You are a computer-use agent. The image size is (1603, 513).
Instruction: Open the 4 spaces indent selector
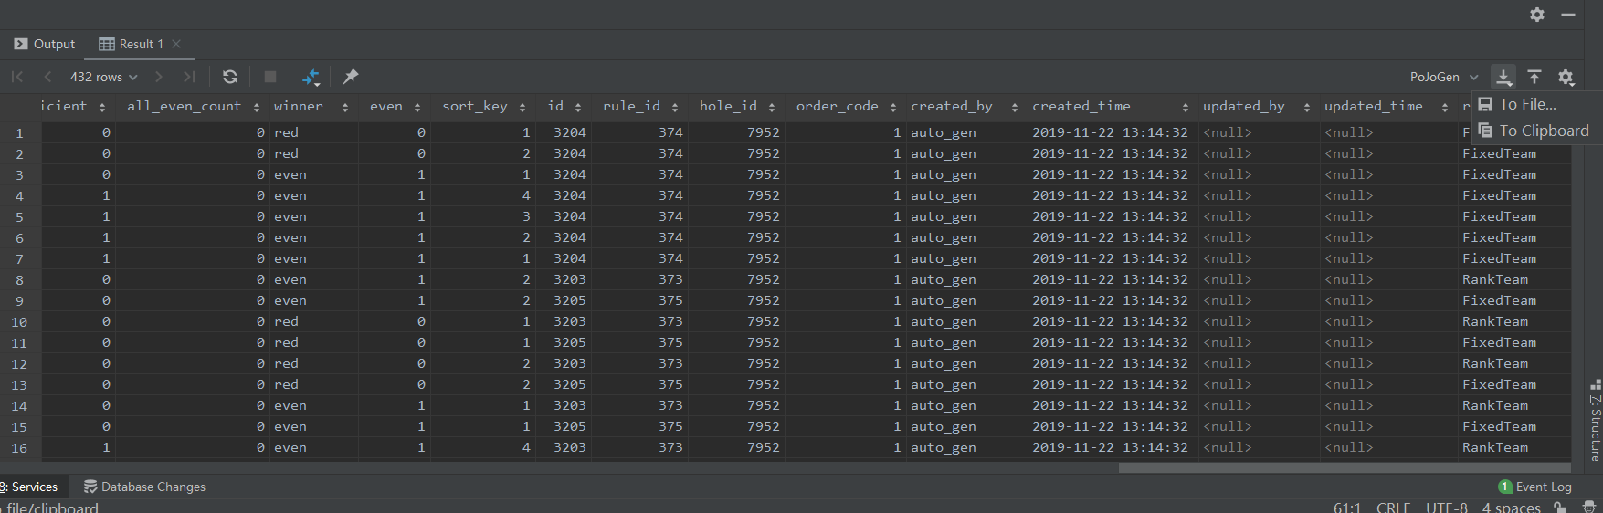click(1512, 508)
